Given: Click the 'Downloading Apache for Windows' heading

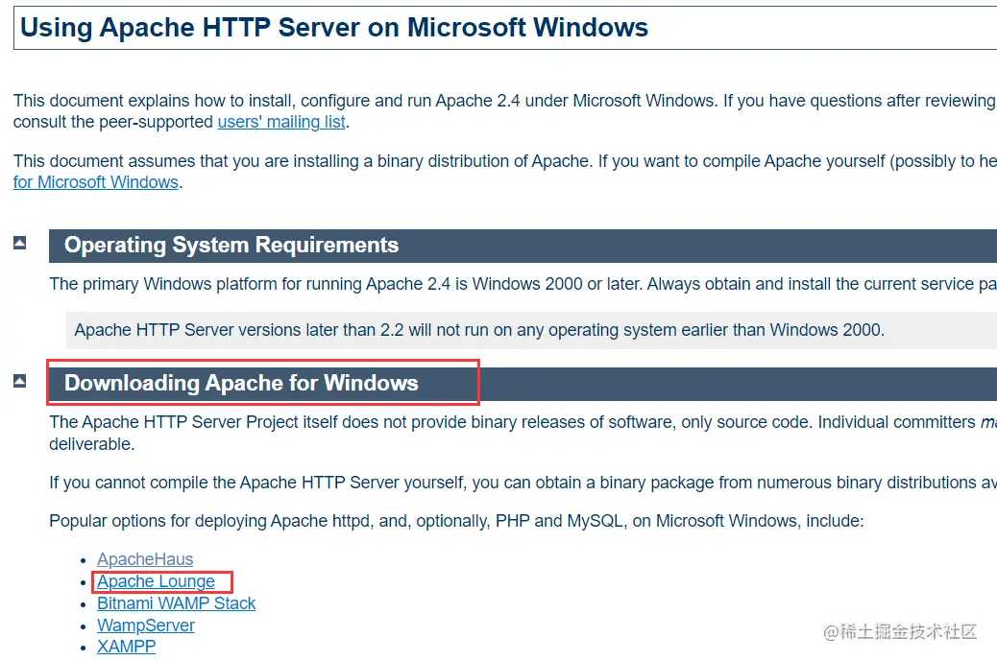Looking at the screenshot, I should point(241,383).
